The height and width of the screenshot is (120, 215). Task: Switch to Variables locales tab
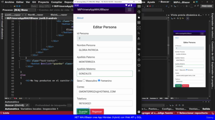click(31, 109)
